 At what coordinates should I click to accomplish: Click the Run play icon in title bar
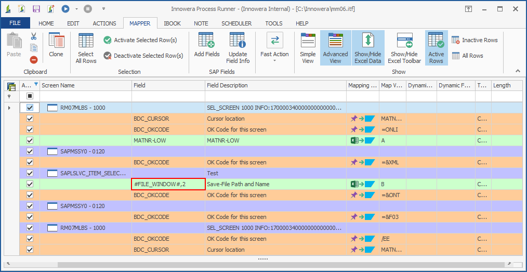[x=65, y=9]
